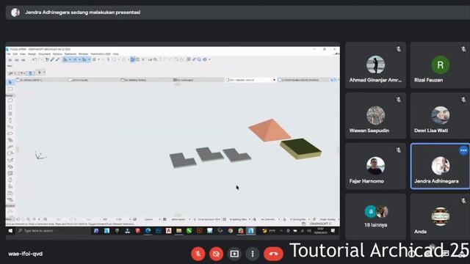
Task: Open the Design menu in ArchiCAD
Action: [32, 54]
